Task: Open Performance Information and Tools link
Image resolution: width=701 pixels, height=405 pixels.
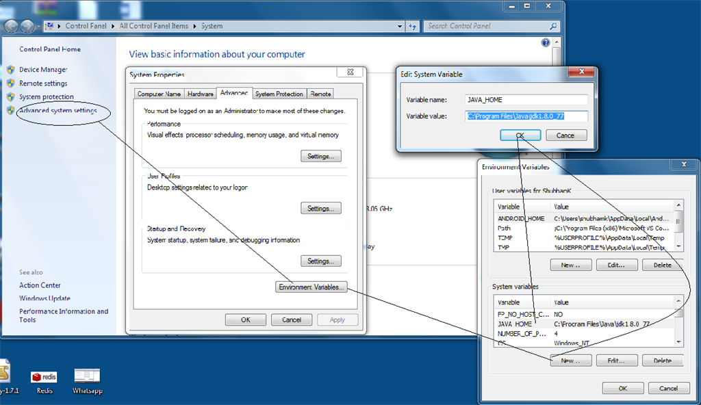Action: coord(64,315)
